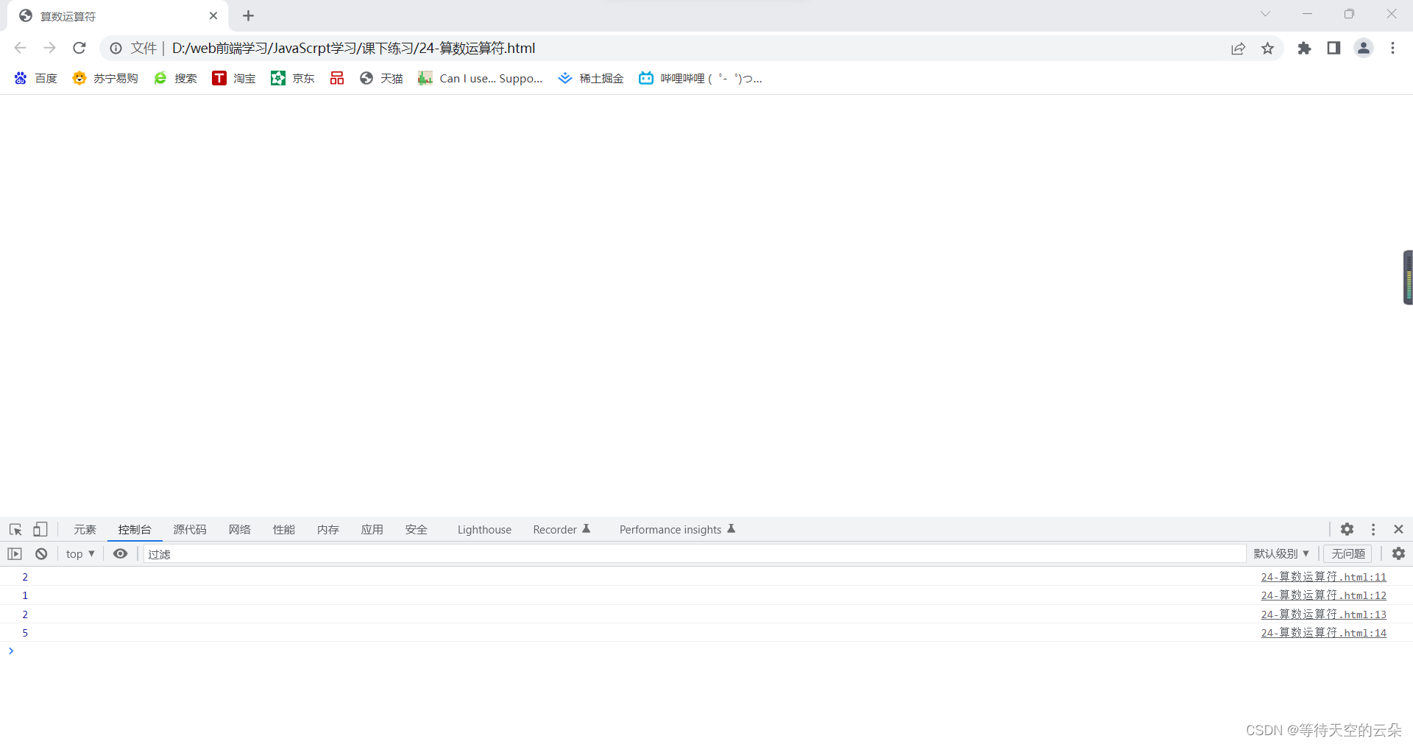The image size is (1413, 744).
Task: Open the DevTools three-dot customize menu
Action: [x=1373, y=529]
